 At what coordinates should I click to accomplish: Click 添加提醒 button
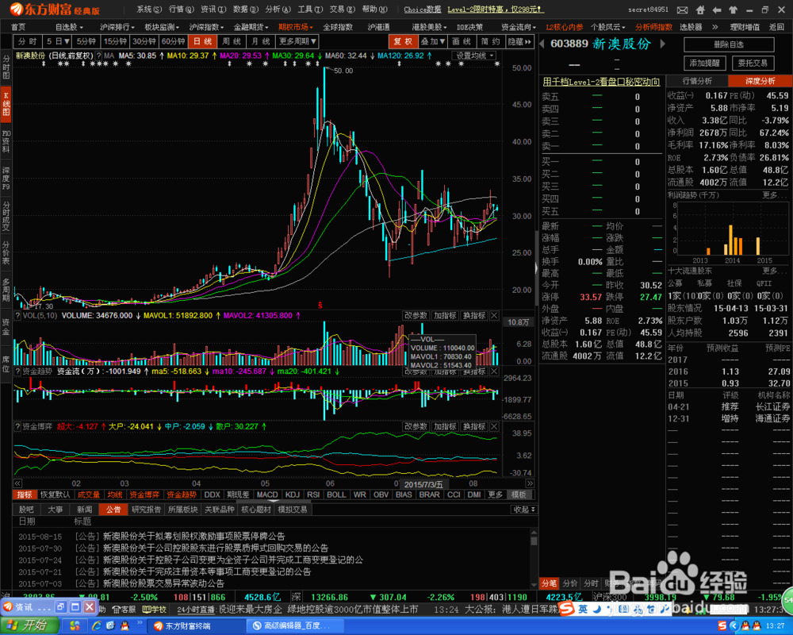[704, 63]
